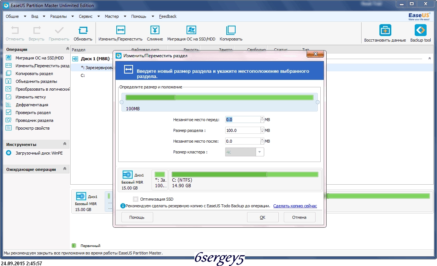Open Восстановить данные recovery tool
This screenshot has height=266, width=437.
pyautogui.click(x=385, y=30)
